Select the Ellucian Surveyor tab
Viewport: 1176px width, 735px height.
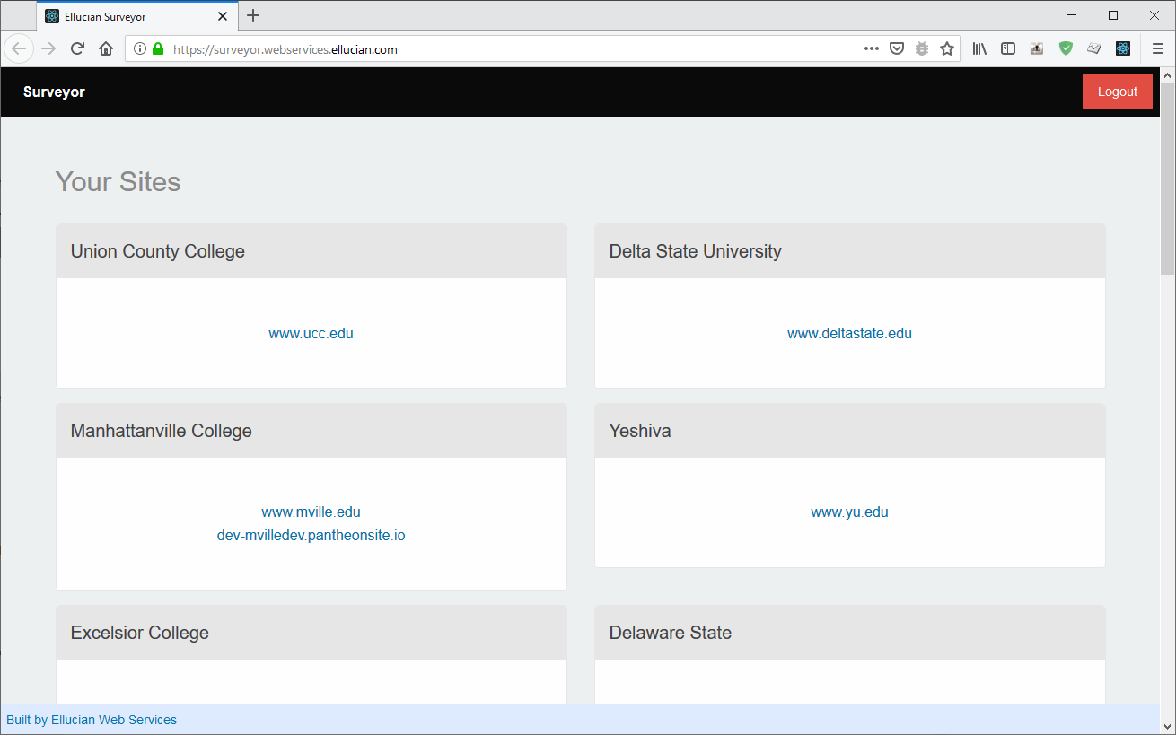(137, 16)
